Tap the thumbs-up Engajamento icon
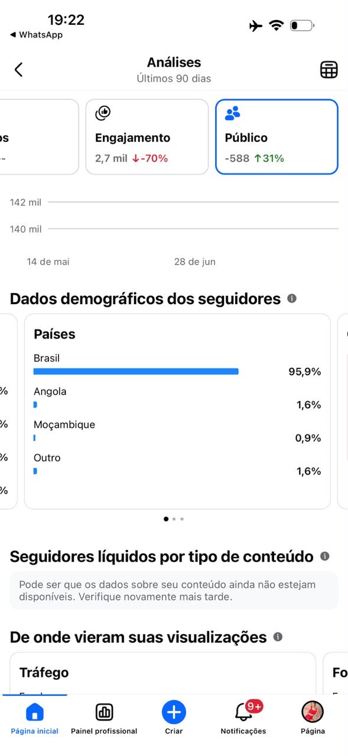 coord(103,113)
